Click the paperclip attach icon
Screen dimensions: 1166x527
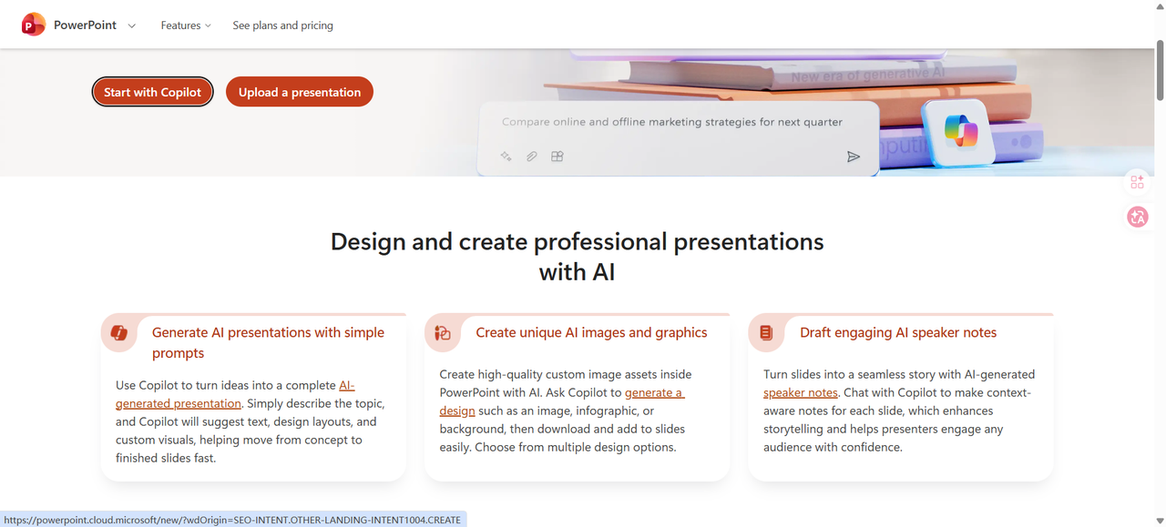point(532,157)
